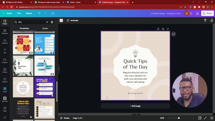Select the 5 Plant Care Tips template

click(23, 66)
